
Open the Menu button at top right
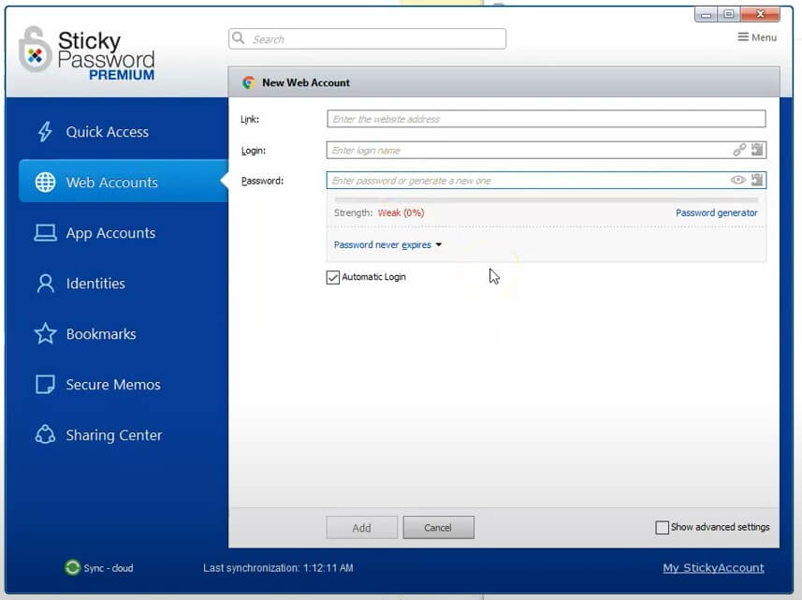coord(757,37)
